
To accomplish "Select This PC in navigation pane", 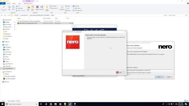I will pos(6,45).
